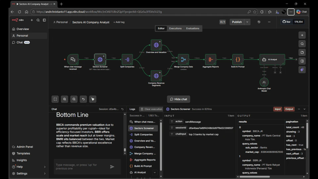The width and height of the screenshot is (318, 179).
Task: Switch to the Evaluations tab
Action: [x=193, y=29]
